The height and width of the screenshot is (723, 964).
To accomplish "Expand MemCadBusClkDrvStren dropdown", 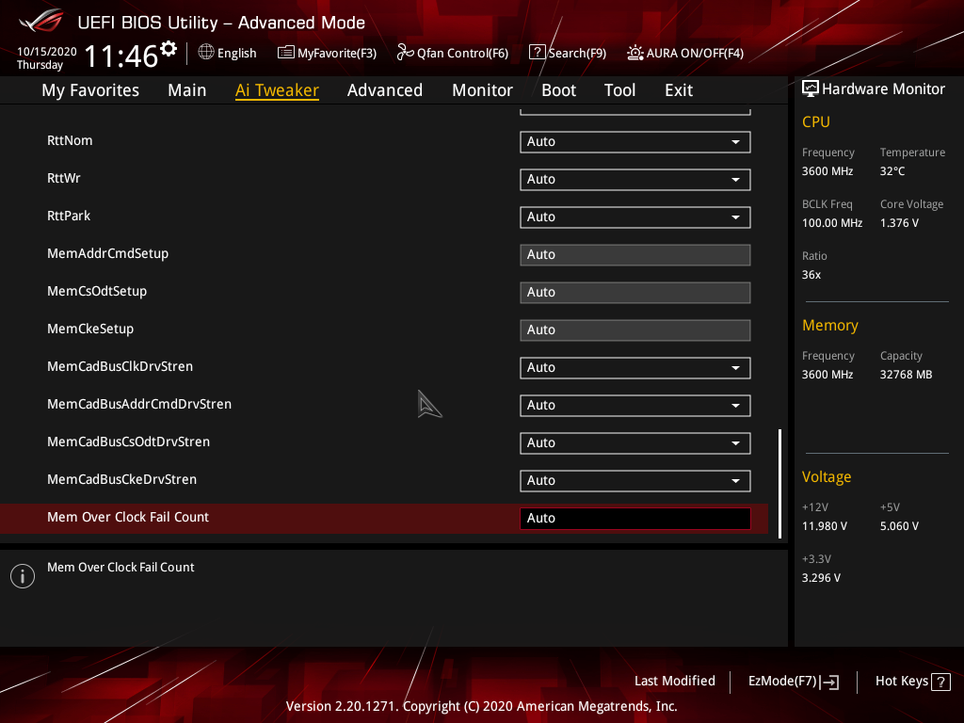I will [x=635, y=368].
